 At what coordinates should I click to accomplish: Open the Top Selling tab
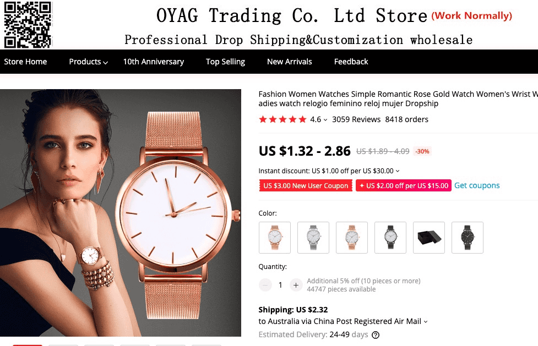(225, 62)
